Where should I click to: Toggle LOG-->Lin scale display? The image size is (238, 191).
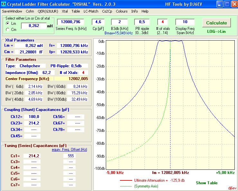[x=216, y=32]
